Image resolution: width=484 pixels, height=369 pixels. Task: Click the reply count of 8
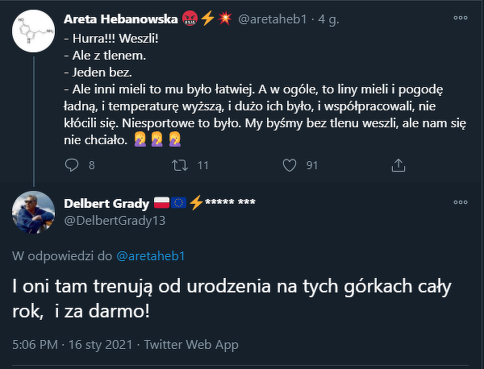(x=91, y=165)
